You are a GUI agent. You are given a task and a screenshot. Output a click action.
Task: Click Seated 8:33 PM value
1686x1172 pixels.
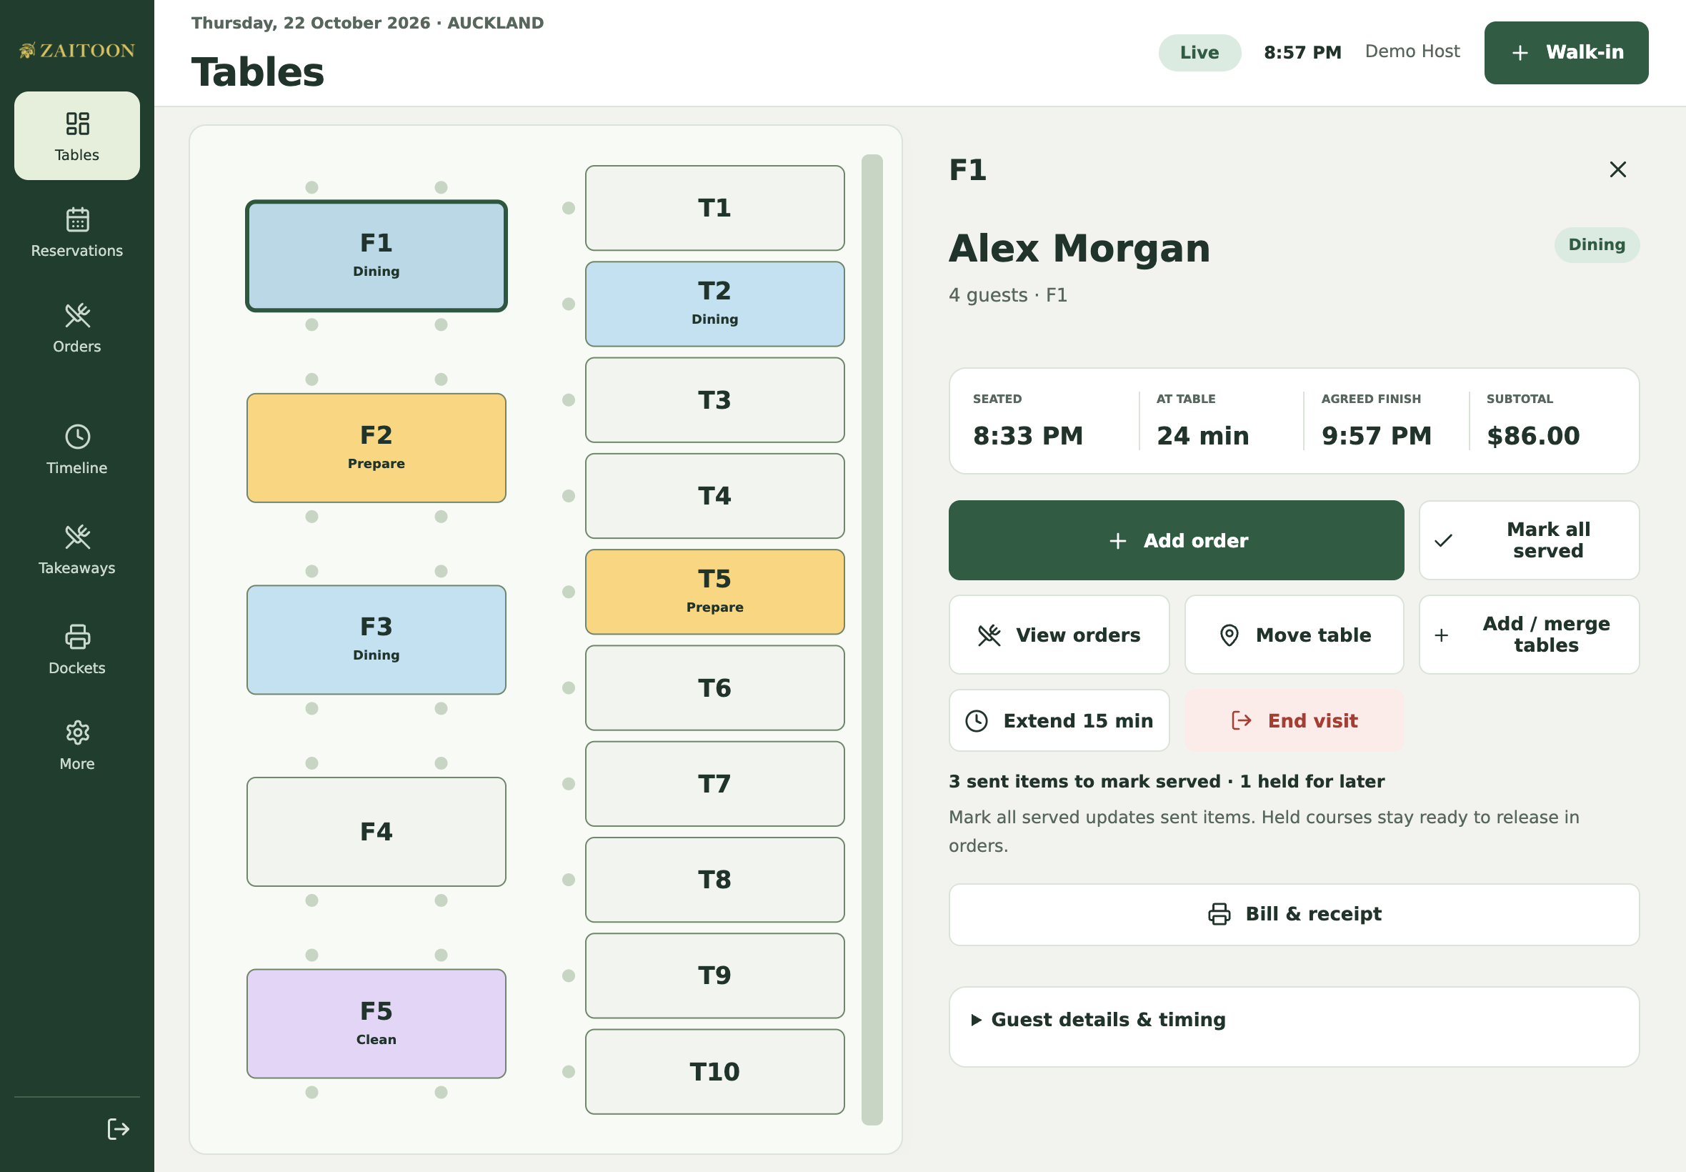click(x=1027, y=436)
